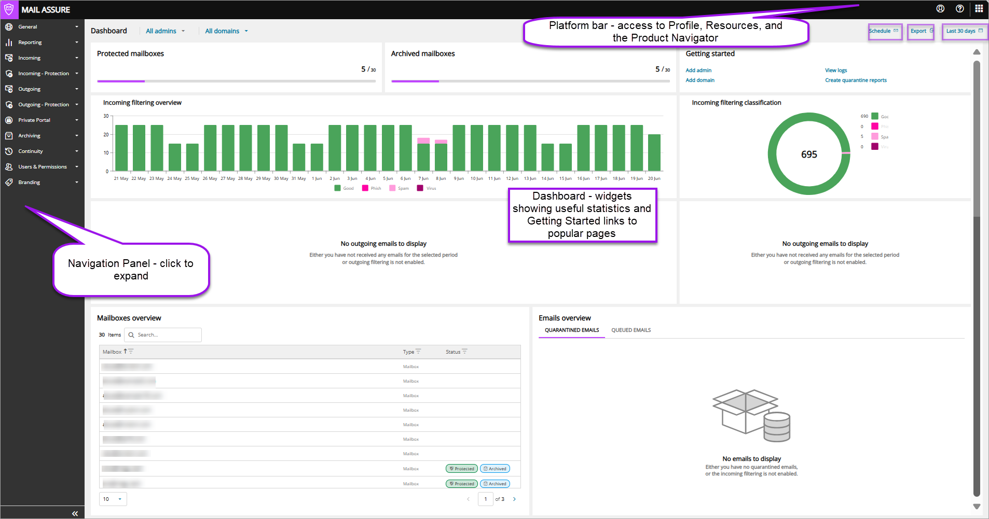The image size is (989, 519).
Task: Open the rows-per-page dropdown showing 10
Action: (x=113, y=499)
